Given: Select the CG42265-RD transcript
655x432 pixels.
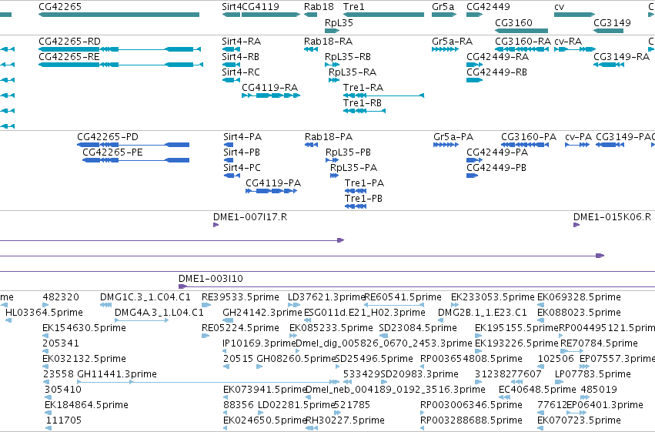Looking at the screenshot, I should (119, 49).
